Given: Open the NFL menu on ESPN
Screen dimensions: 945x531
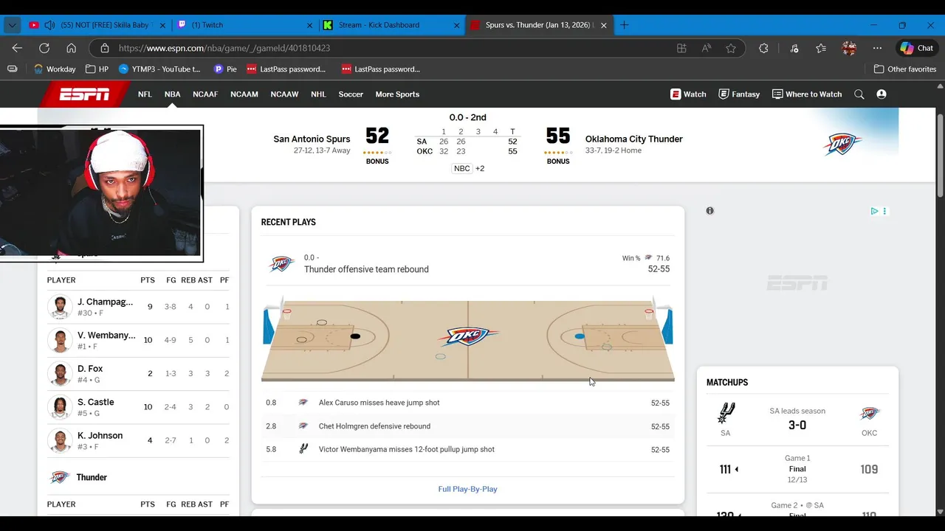Looking at the screenshot, I should tap(145, 94).
